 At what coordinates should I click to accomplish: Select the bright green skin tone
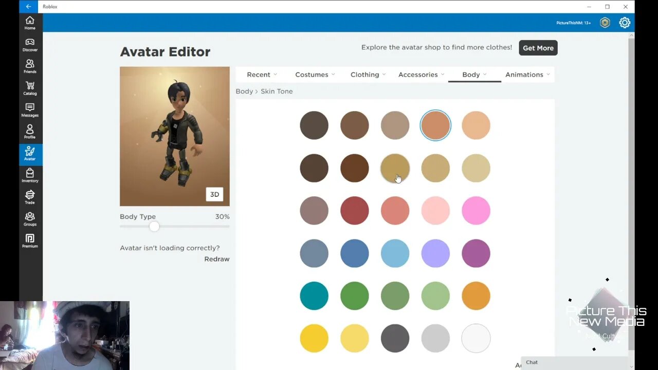355,296
